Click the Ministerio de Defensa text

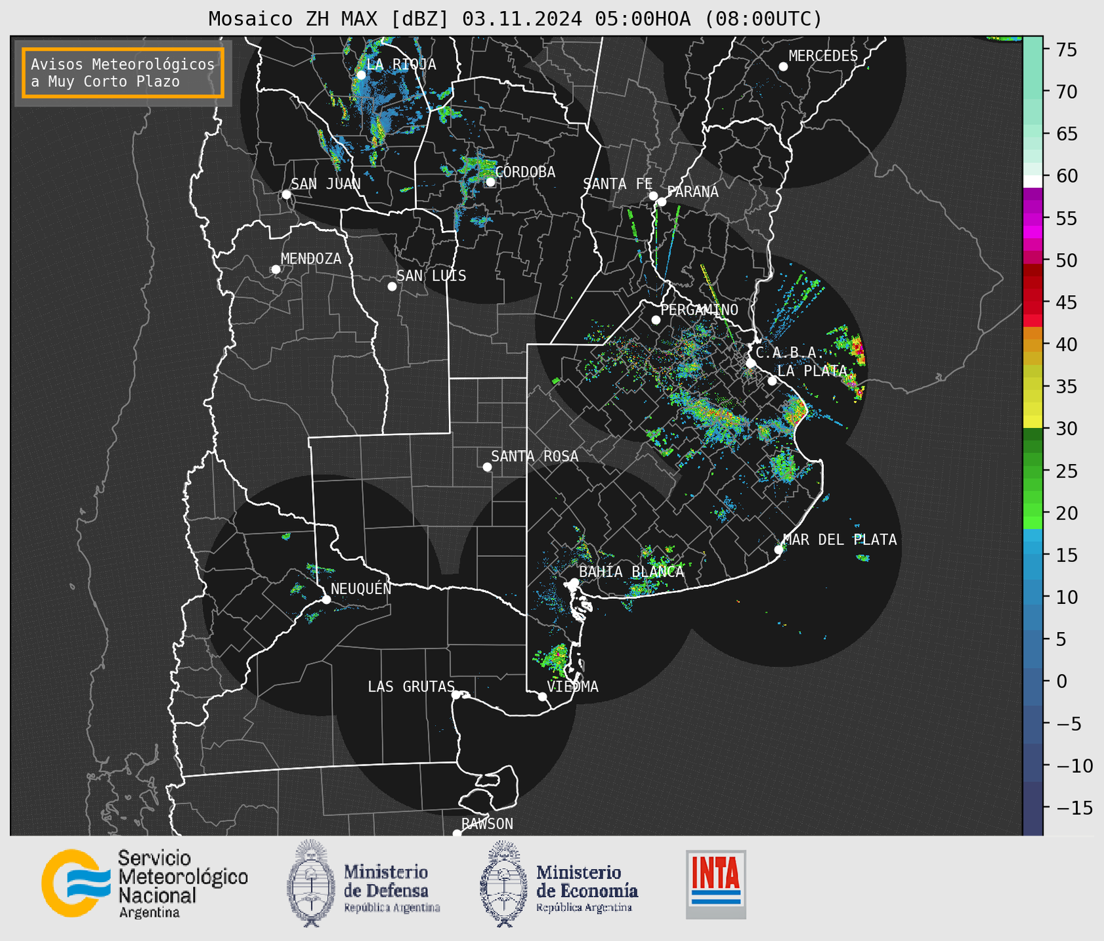[x=392, y=889]
